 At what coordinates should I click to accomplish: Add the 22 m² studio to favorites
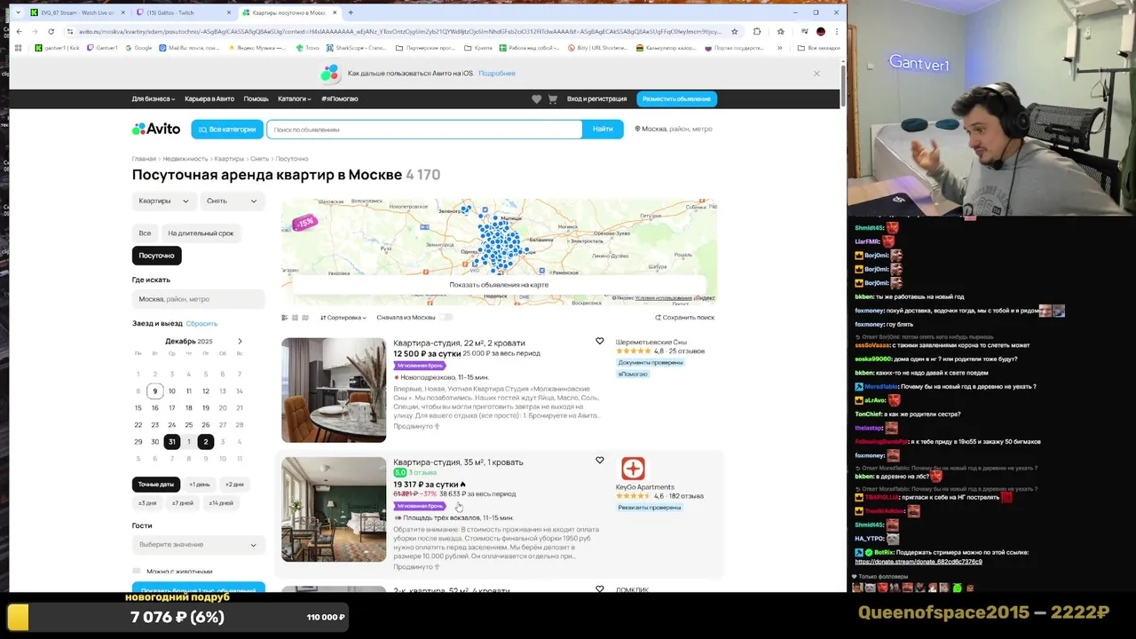tap(600, 341)
